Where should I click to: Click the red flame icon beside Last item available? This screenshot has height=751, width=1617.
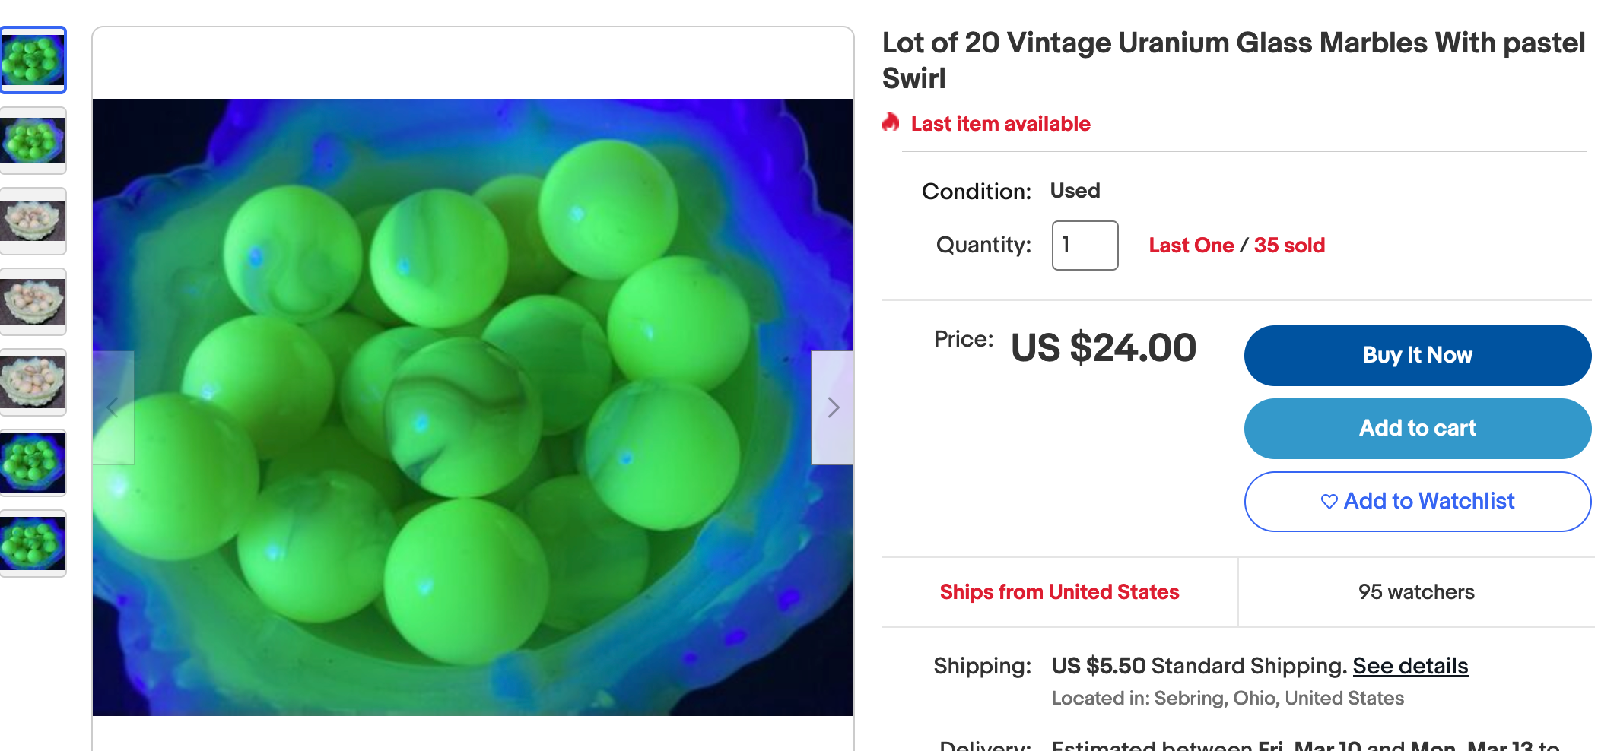pos(891,123)
